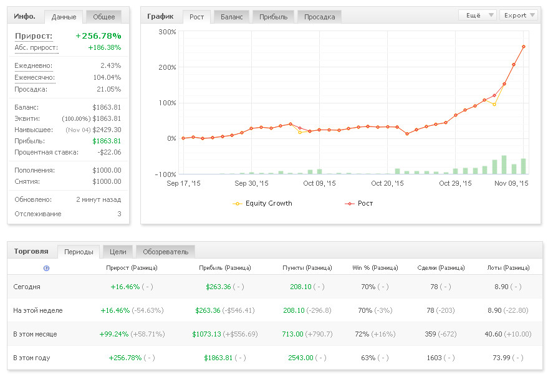This screenshot has height=377, width=548.
Task: Click the Прирост (Разница) column header
Action: [132, 268]
